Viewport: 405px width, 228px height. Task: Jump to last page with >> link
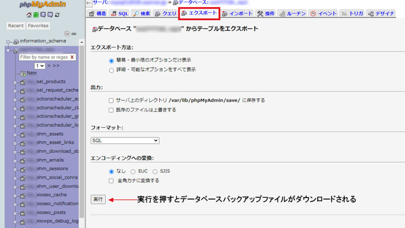click(56, 66)
